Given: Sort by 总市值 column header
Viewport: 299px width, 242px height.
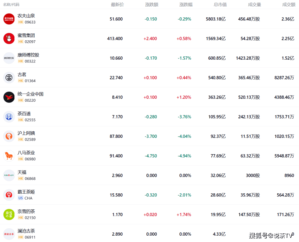Looking at the screenshot, I should click(220, 5).
